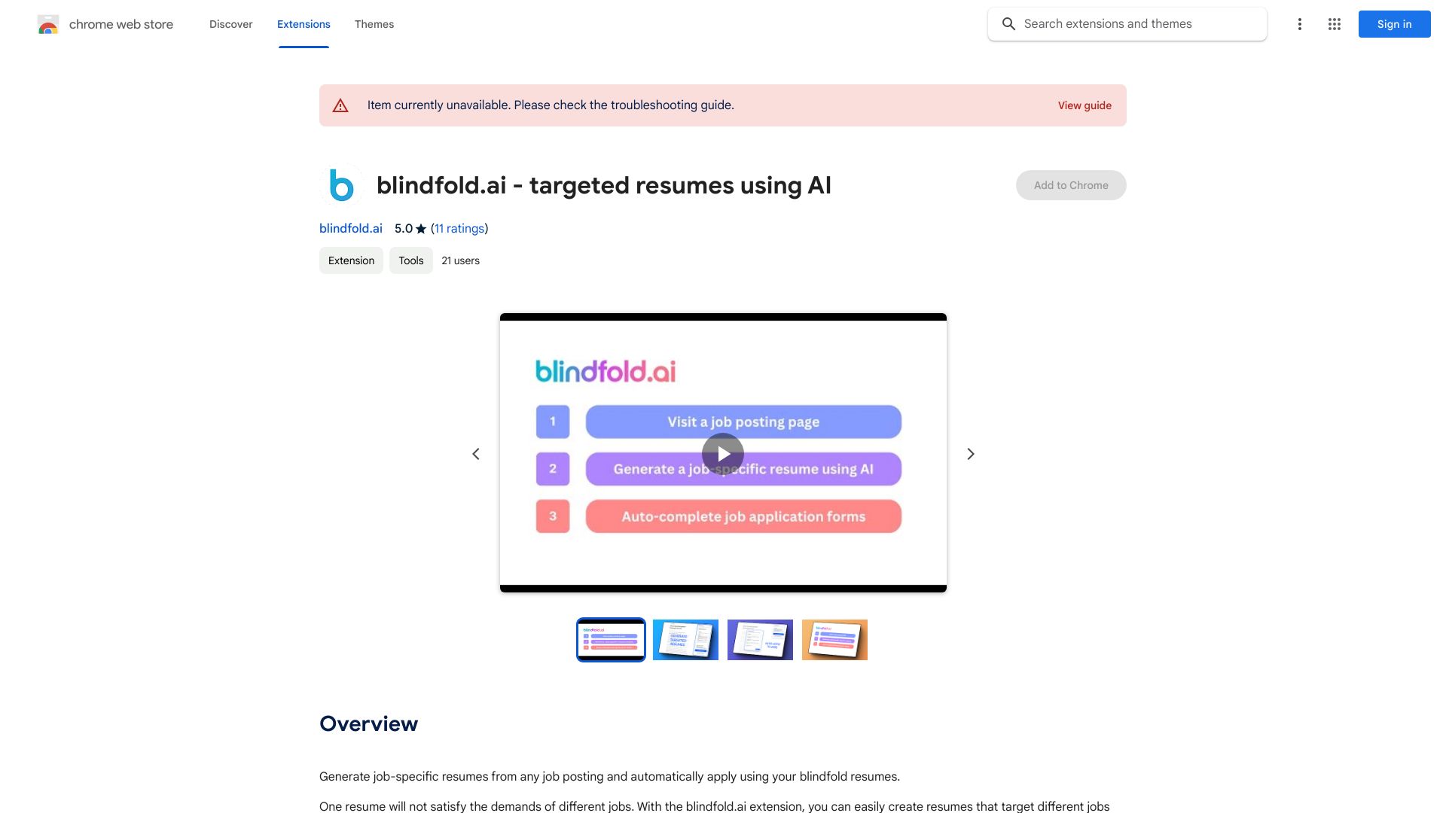The width and height of the screenshot is (1446, 813).
Task: Click the search magnifier icon
Action: coord(1010,24)
